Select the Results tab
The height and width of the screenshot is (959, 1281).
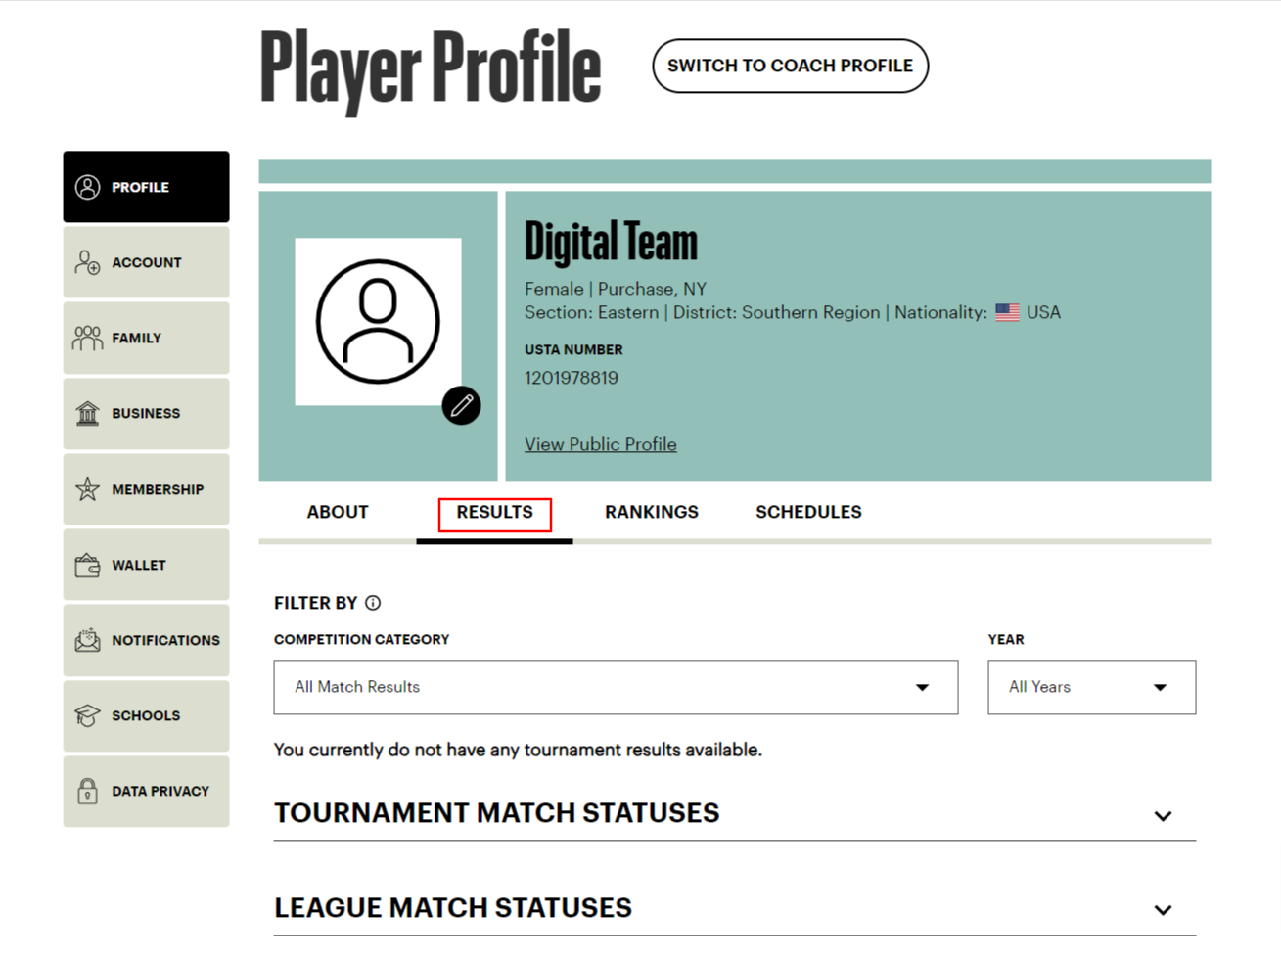coord(494,512)
